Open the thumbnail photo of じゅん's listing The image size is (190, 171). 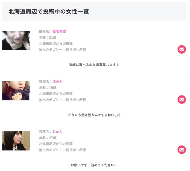16,141
